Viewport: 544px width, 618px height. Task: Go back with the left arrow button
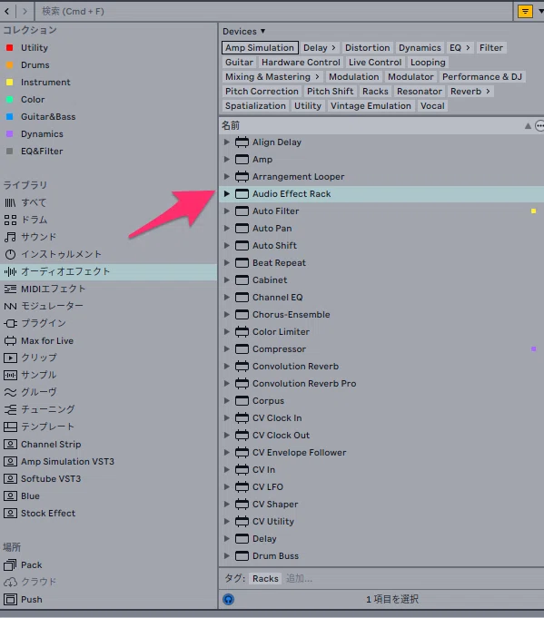click(6, 12)
